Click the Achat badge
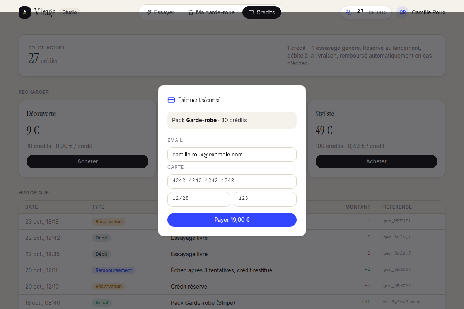 (102, 303)
